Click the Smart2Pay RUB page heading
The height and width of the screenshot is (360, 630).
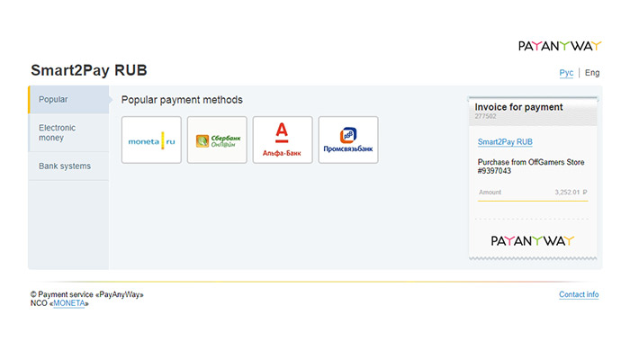(x=89, y=70)
